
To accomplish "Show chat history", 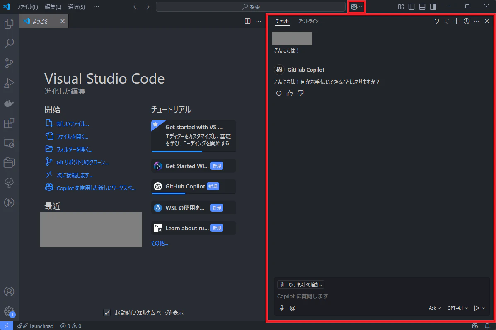I will click(466, 21).
